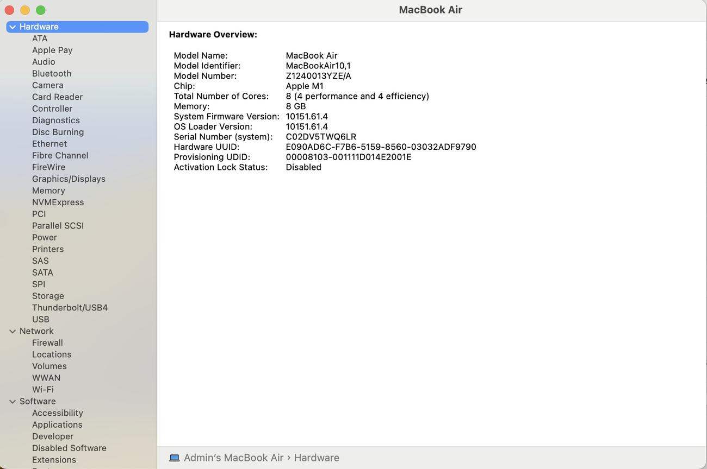Collapse the Software section chevron
The height and width of the screenshot is (469, 707).
click(13, 401)
